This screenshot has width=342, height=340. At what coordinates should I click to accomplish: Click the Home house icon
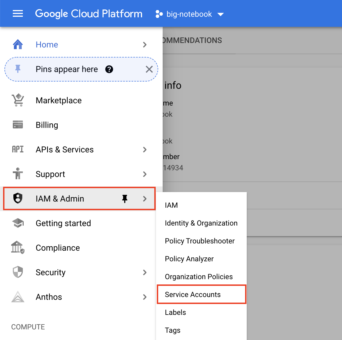18,44
